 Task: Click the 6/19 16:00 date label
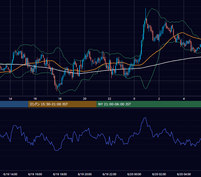pos(35,174)
